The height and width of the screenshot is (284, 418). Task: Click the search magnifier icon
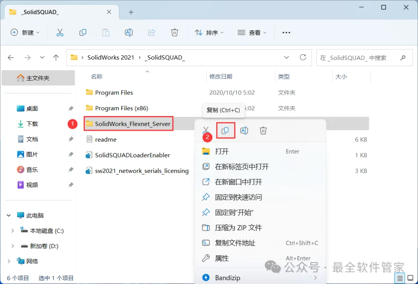coord(403,58)
